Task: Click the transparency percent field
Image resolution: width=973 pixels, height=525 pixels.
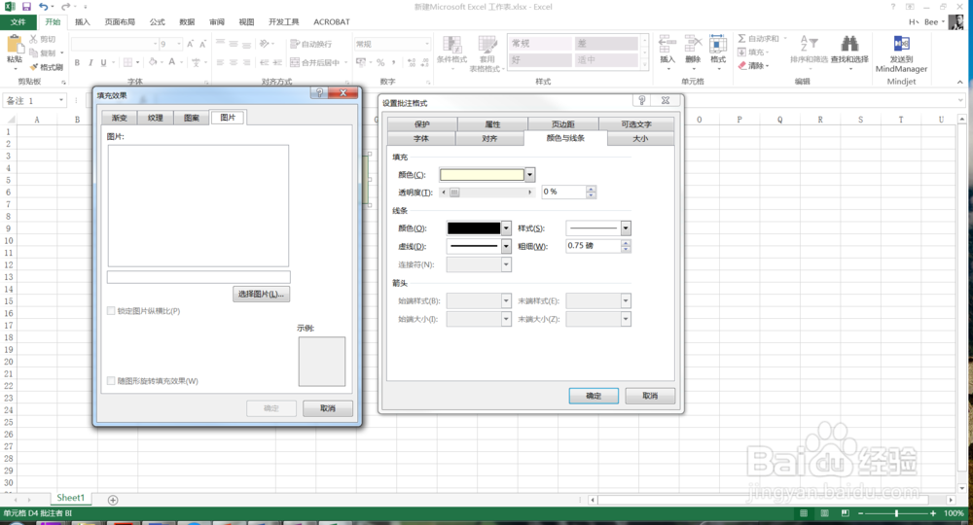Action: coord(563,192)
